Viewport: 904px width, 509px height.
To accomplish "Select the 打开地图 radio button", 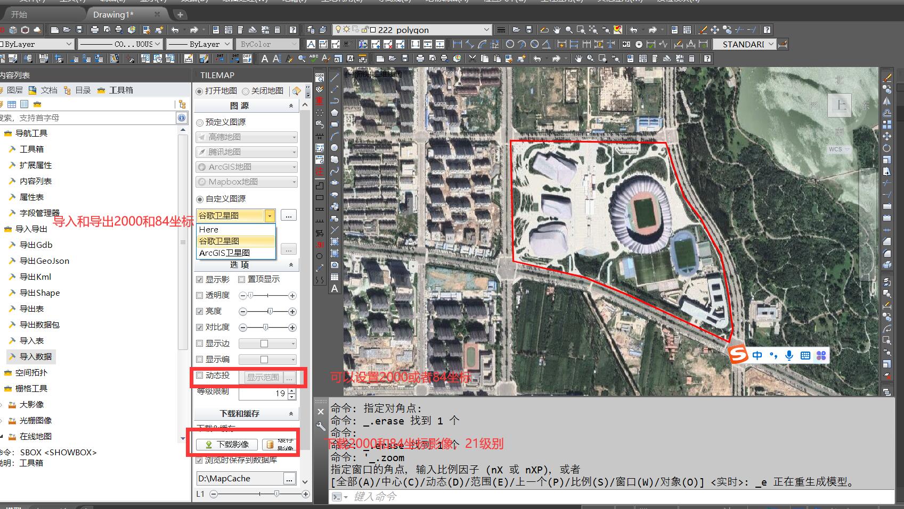I will point(199,91).
